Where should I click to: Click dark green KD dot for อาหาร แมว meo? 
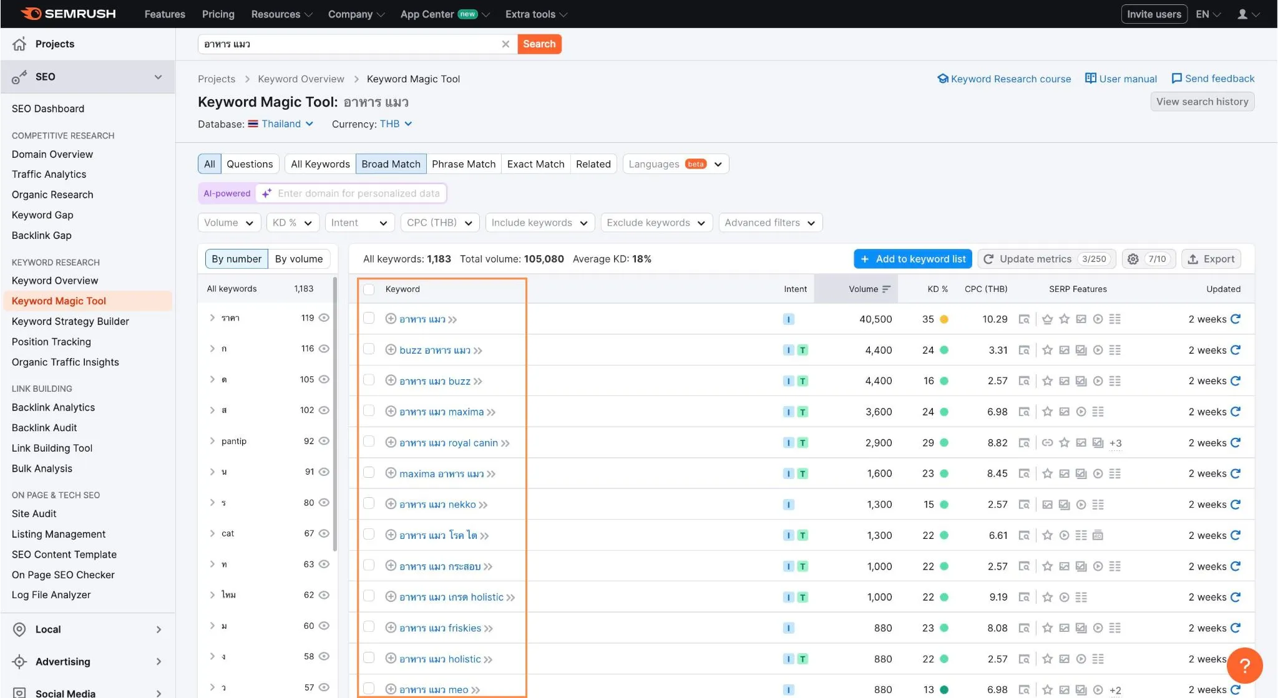point(944,689)
